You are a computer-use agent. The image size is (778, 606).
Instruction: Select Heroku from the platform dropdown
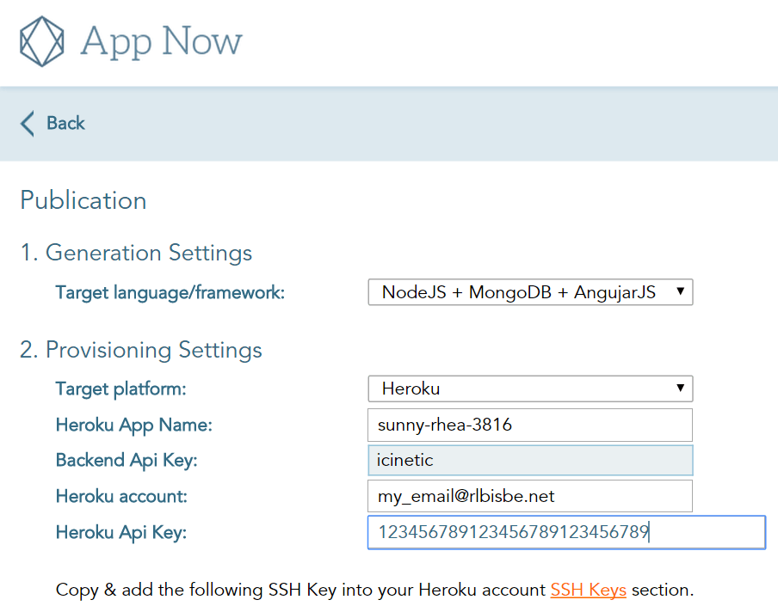(530, 389)
